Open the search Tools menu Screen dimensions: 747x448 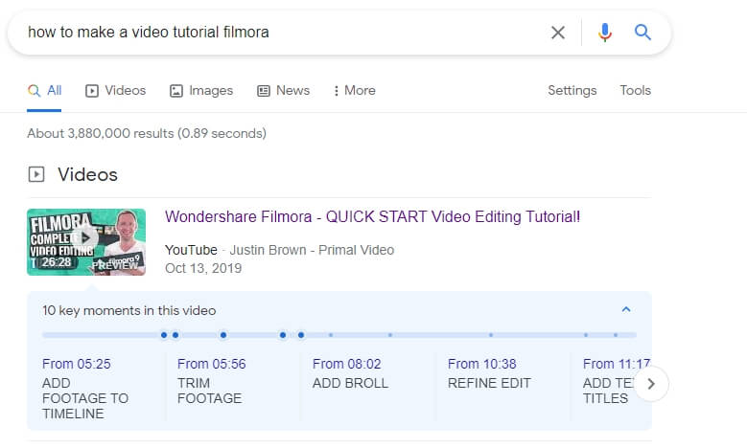[635, 90]
